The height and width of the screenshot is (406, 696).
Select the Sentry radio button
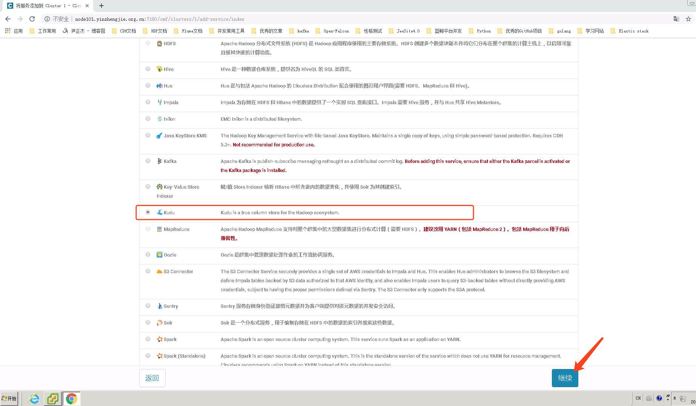pos(148,306)
